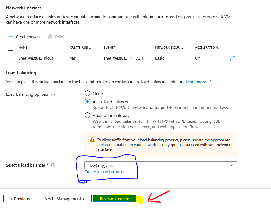
Task: Click the On accelerated networking cell
Action: 198,58
